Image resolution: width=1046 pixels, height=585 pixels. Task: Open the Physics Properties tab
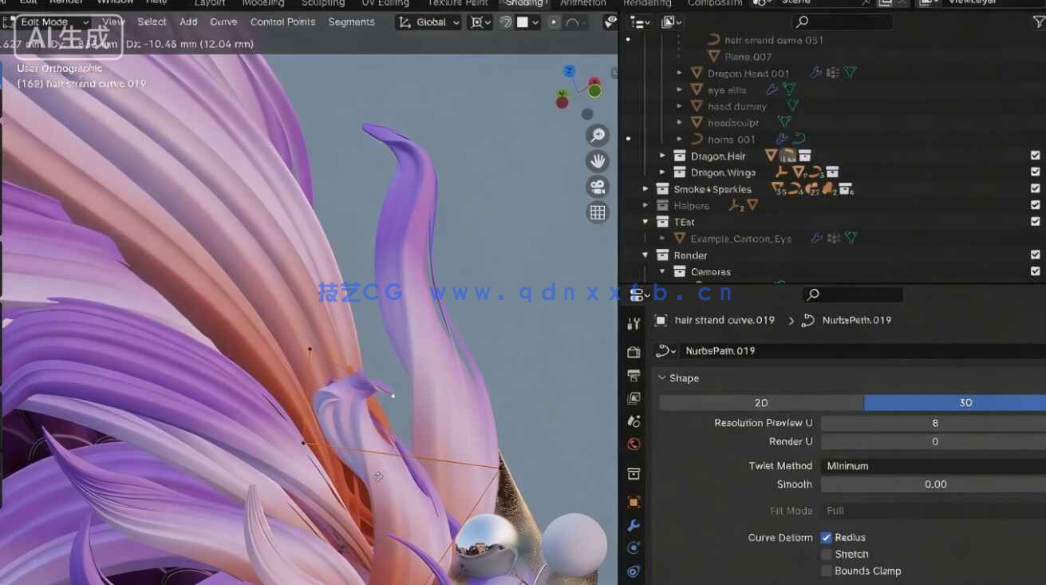click(x=634, y=571)
